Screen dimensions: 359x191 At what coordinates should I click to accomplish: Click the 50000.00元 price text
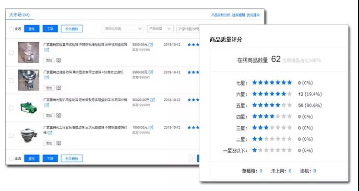[x=140, y=100]
